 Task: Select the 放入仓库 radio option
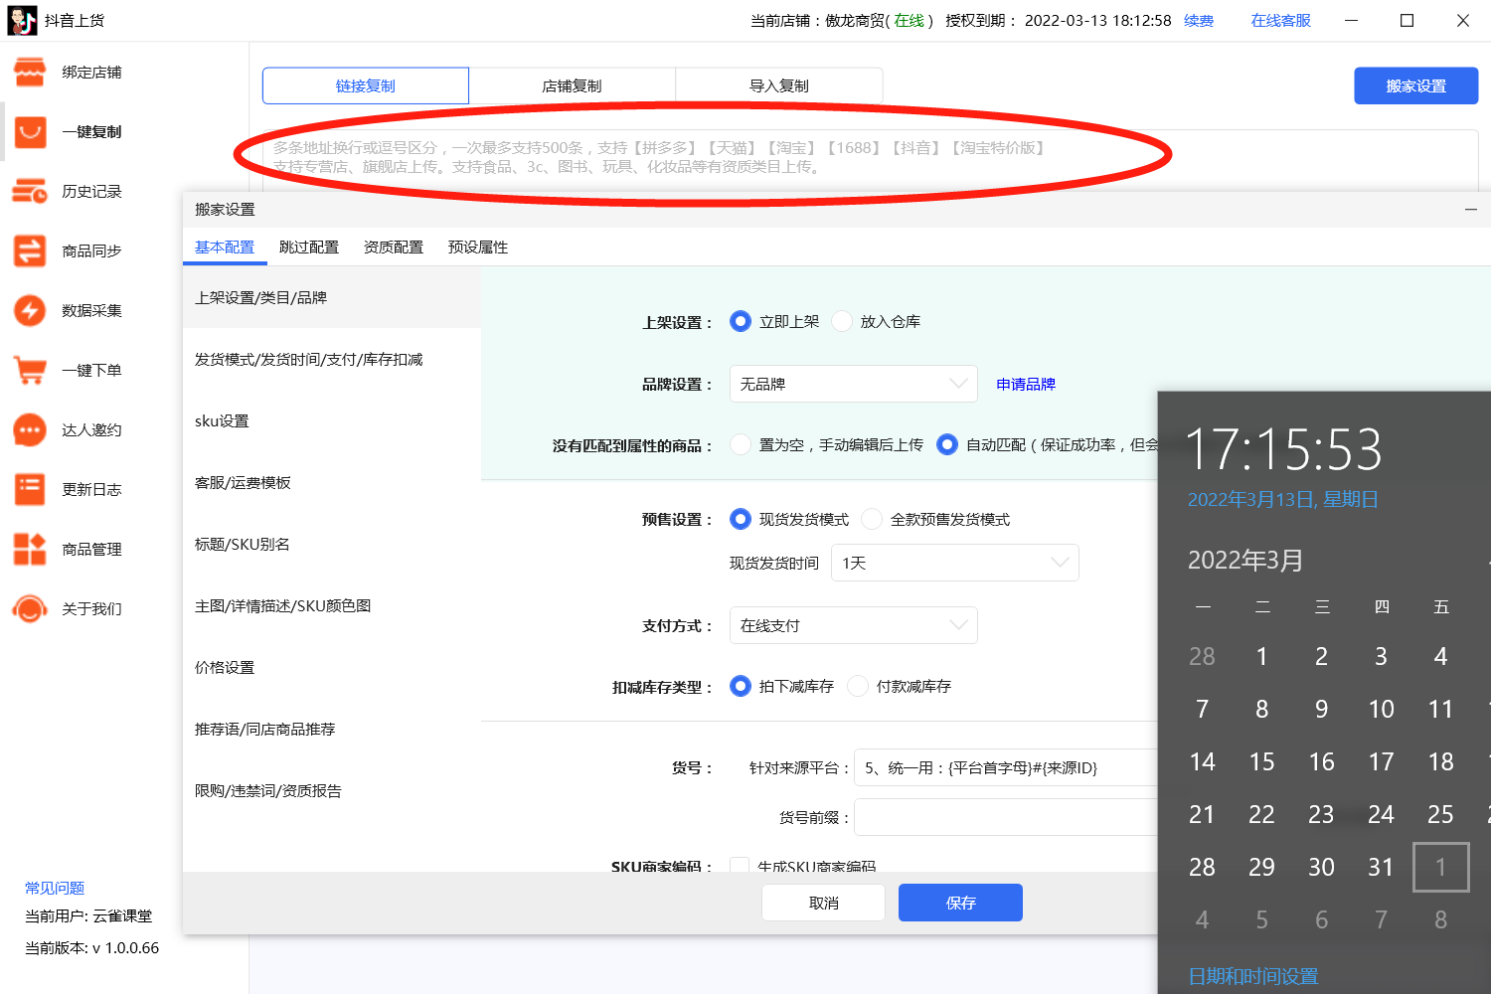point(842,322)
